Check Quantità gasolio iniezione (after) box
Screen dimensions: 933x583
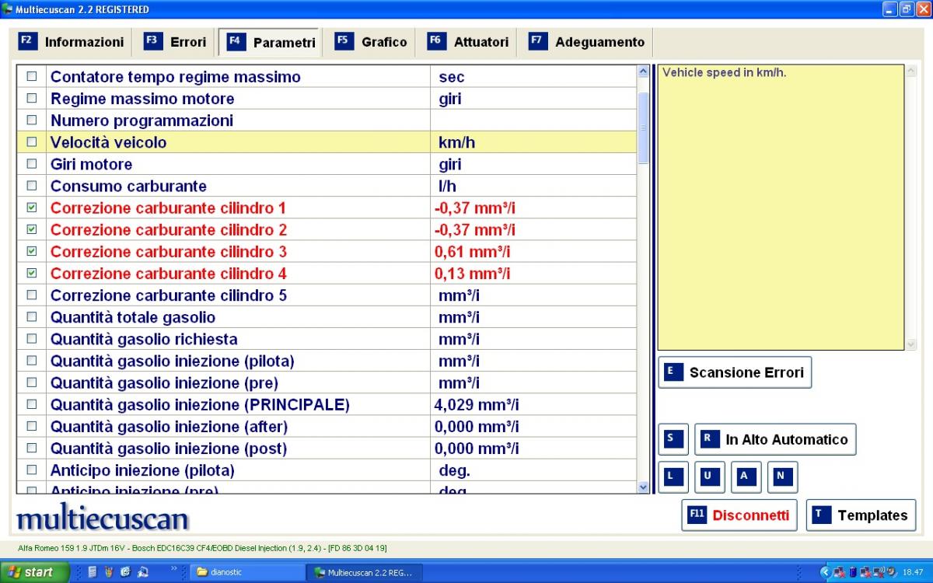[x=32, y=426]
